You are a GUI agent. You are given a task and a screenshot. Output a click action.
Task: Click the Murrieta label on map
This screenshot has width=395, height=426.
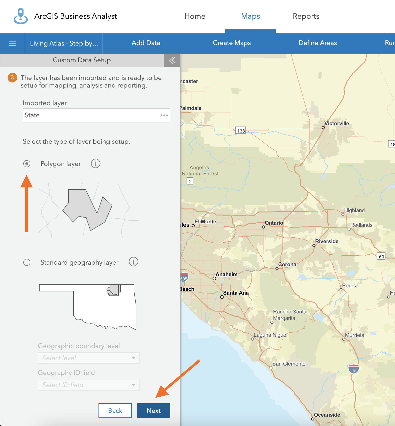355,335
